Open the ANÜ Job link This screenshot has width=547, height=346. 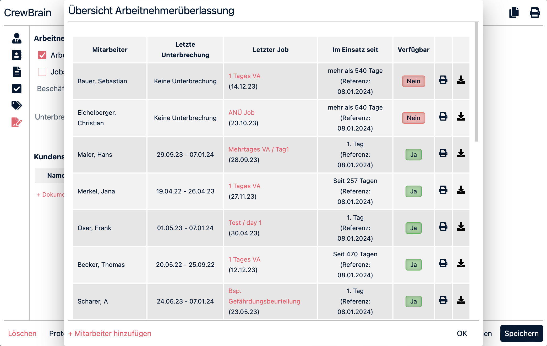(241, 113)
